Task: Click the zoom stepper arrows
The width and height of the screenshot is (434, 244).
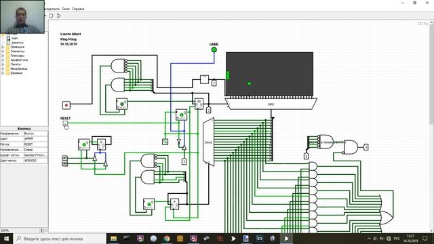Action: (42, 230)
